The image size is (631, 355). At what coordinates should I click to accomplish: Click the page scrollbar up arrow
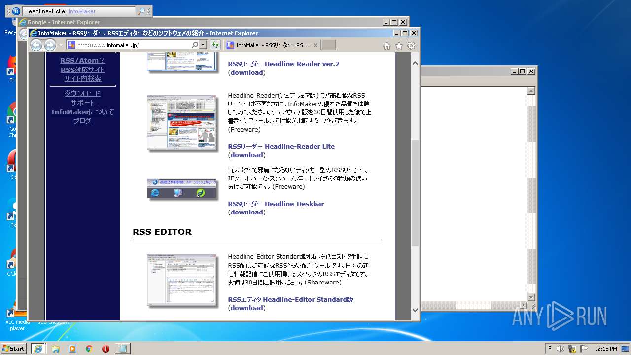[x=415, y=63]
